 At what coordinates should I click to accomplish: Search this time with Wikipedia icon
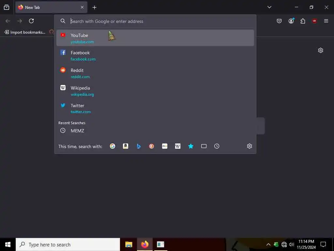[x=178, y=146]
